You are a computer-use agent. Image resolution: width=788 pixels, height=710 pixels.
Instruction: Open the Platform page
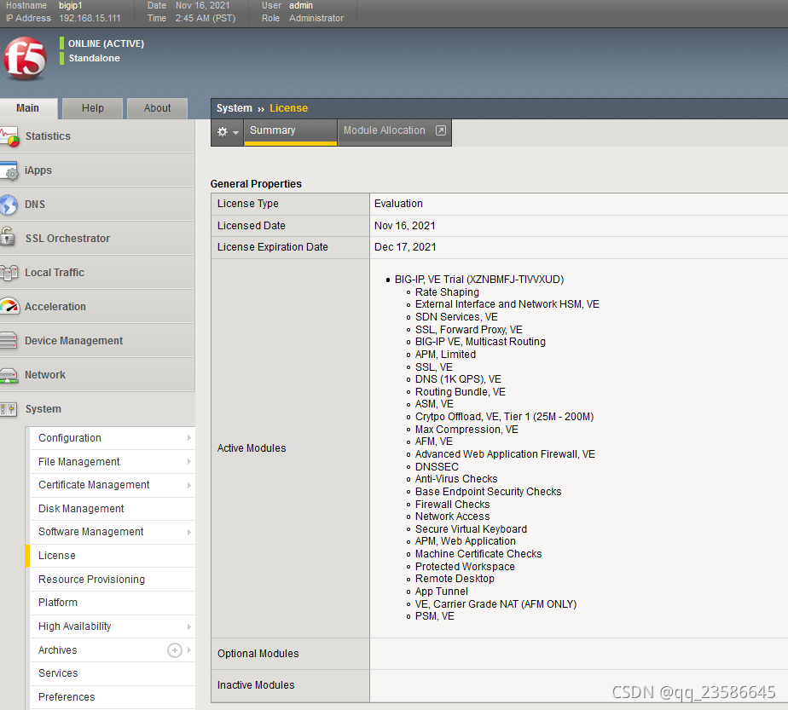(113, 603)
